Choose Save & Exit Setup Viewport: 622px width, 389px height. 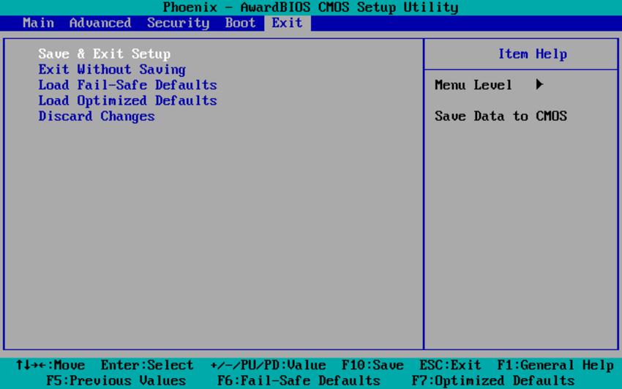click(x=105, y=54)
